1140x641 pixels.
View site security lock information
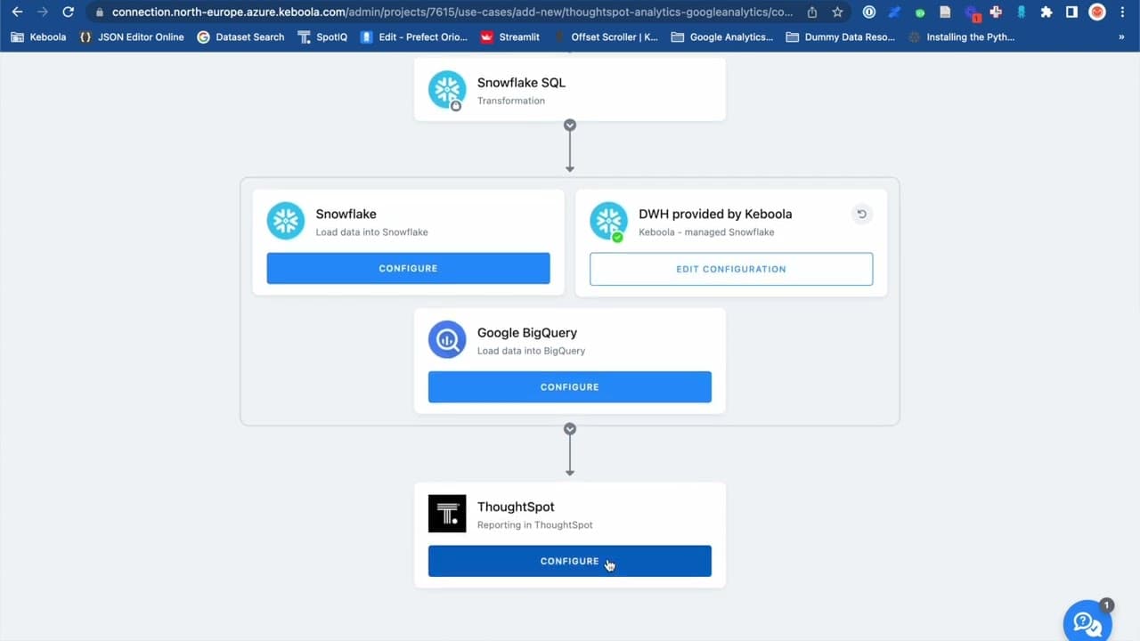[99, 12]
